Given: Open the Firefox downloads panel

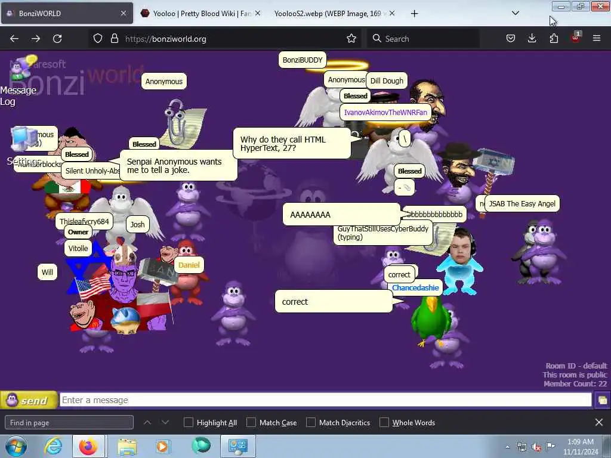Looking at the screenshot, I should coord(532,39).
